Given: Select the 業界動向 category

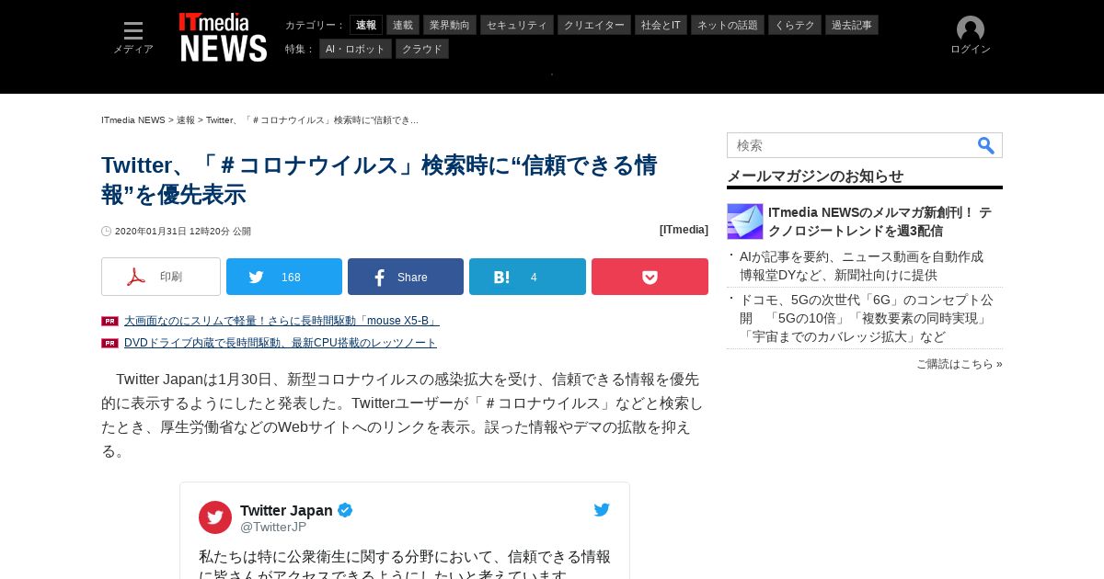Looking at the screenshot, I should [x=451, y=25].
